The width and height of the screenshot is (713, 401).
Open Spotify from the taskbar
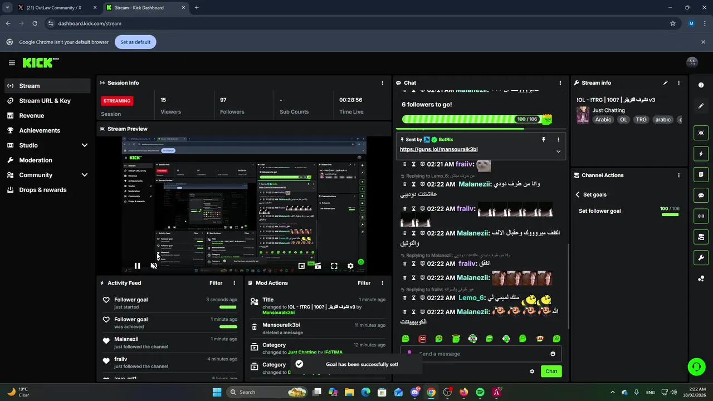pos(480,392)
